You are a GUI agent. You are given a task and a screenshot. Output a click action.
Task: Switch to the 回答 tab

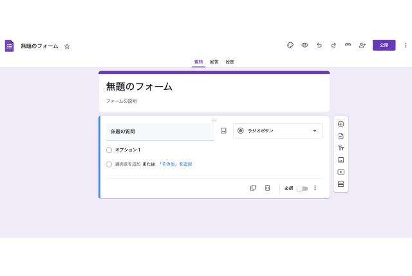[x=214, y=62]
